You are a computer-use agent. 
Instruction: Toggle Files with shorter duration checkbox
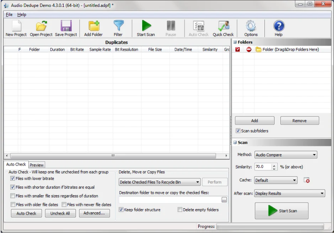(12, 187)
